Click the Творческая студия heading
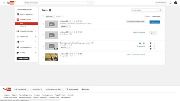The width and height of the screenshot is (180, 101). point(24,10)
